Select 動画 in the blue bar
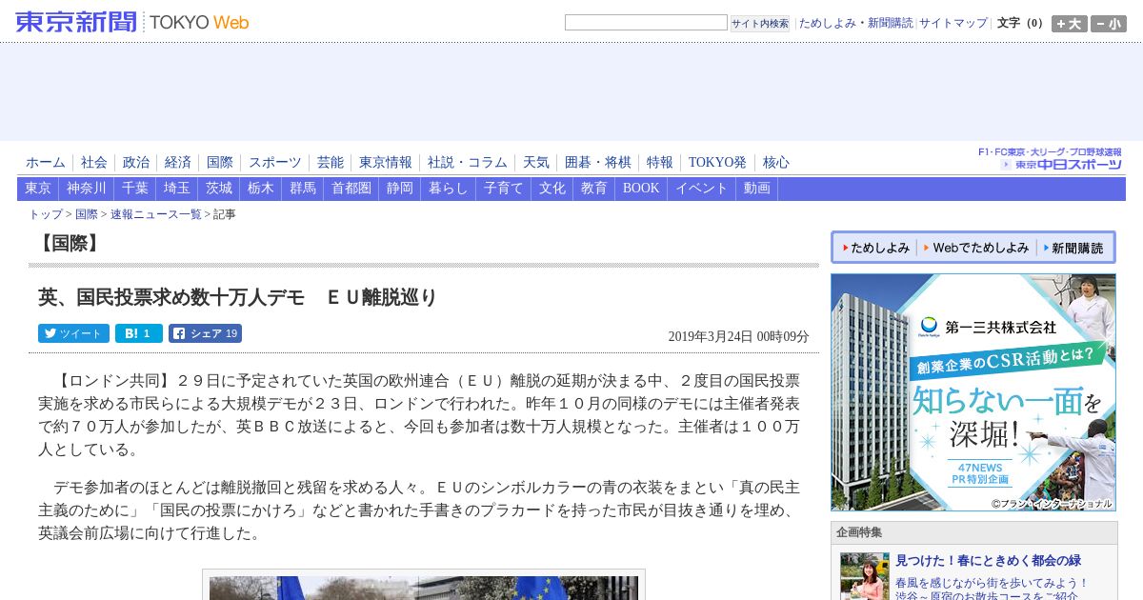 (757, 189)
